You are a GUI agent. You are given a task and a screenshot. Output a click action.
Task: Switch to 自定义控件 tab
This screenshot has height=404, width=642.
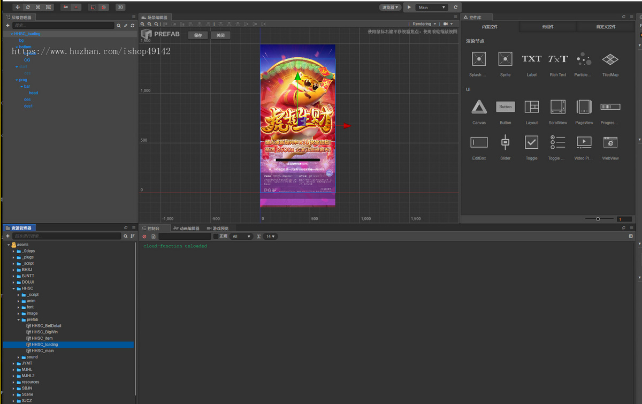pos(606,27)
